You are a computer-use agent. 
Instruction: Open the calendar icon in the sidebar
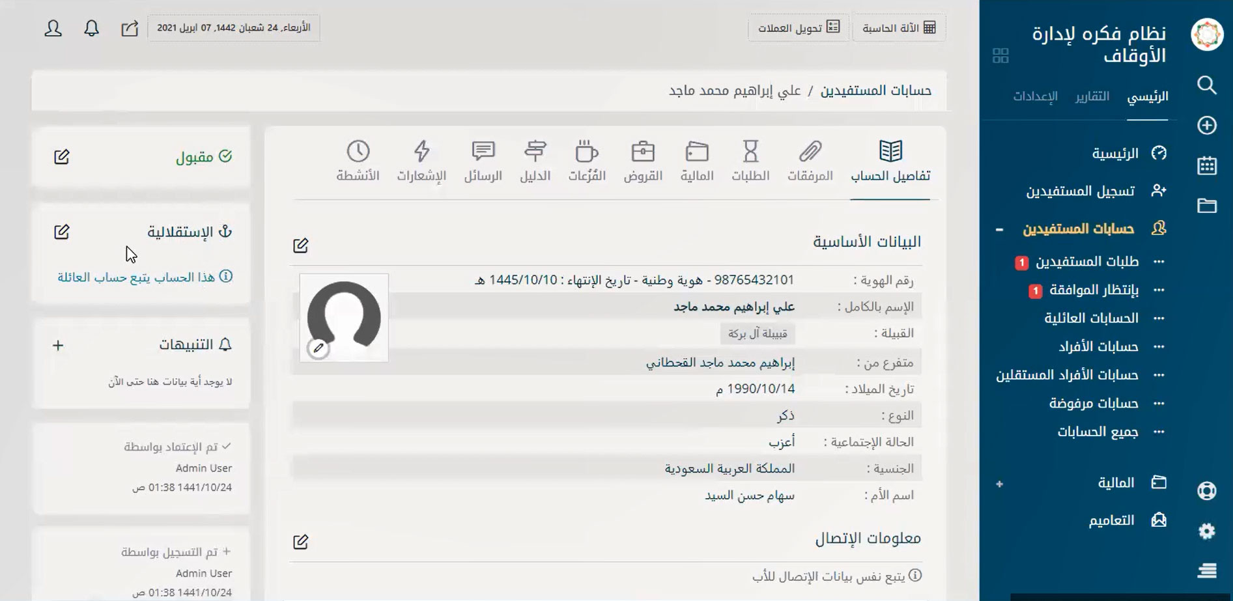click(x=1206, y=165)
